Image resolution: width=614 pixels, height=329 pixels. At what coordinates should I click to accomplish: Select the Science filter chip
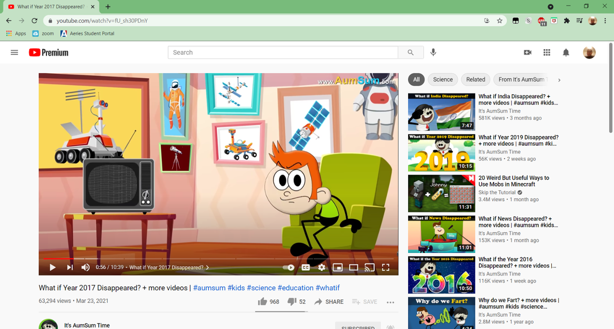[x=442, y=79]
